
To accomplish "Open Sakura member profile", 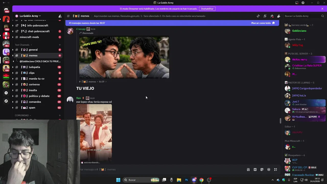I will pos(305,110).
